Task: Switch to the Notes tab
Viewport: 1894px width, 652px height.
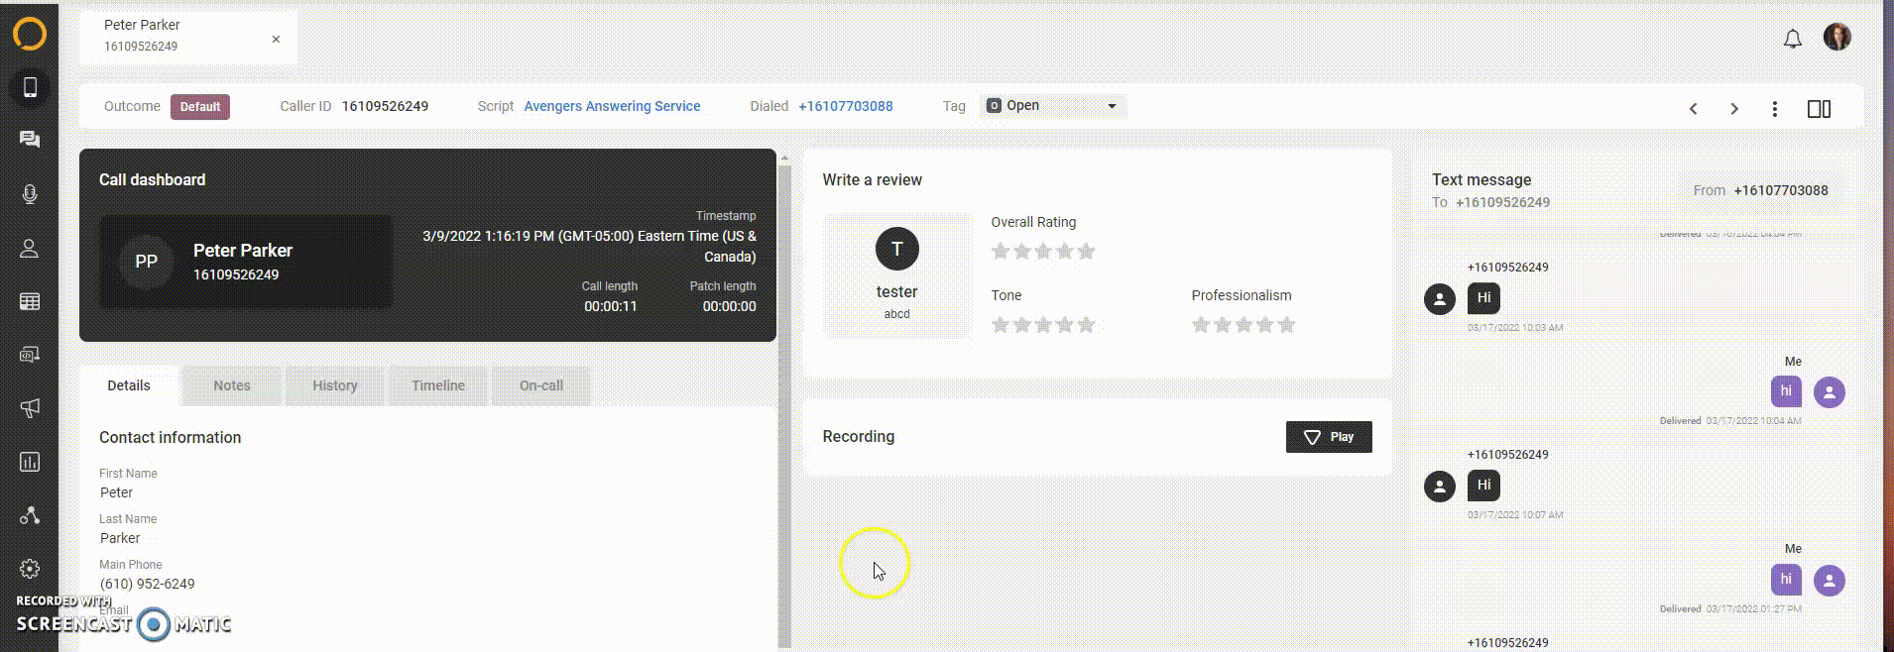Action: click(232, 385)
